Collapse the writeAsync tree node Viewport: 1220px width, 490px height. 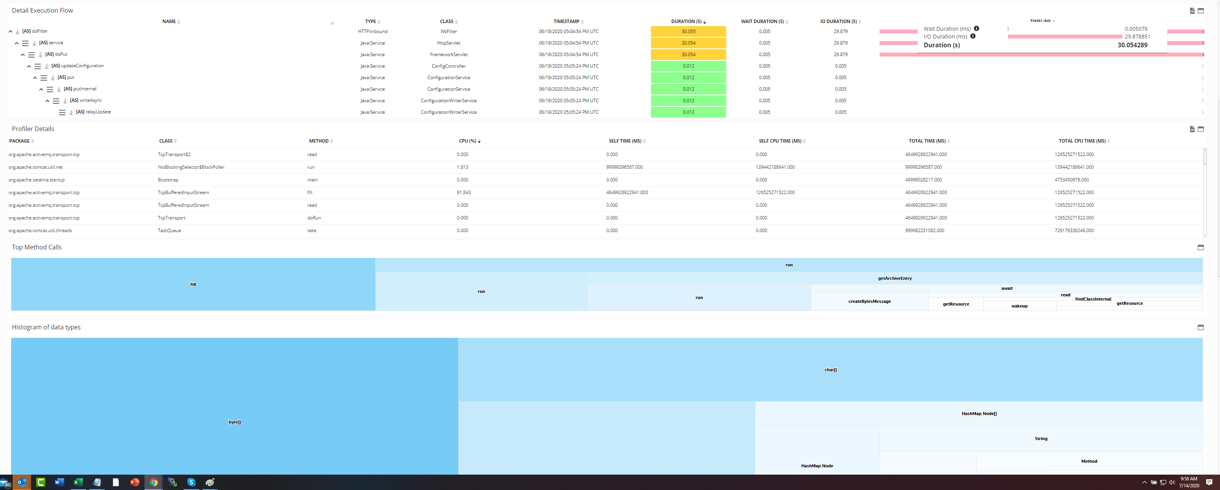[47, 100]
